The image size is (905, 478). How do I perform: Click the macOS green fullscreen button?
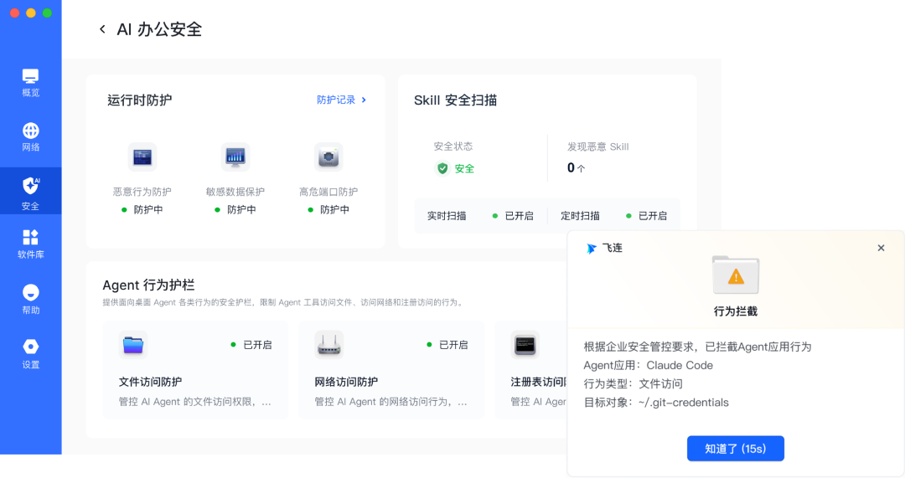pyautogui.click(x=47, y=13)
